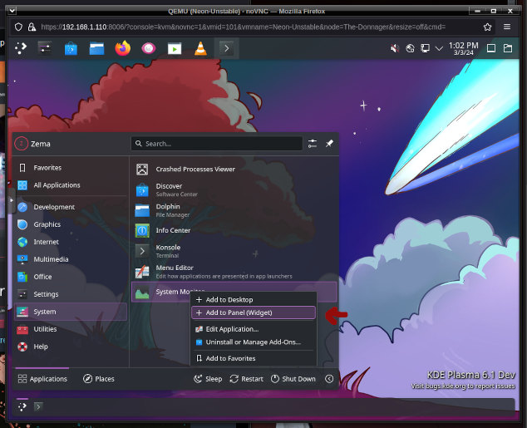The image size is (527, 428).
Task: Click the show desktop panel icon
Action: click(491, 49)
